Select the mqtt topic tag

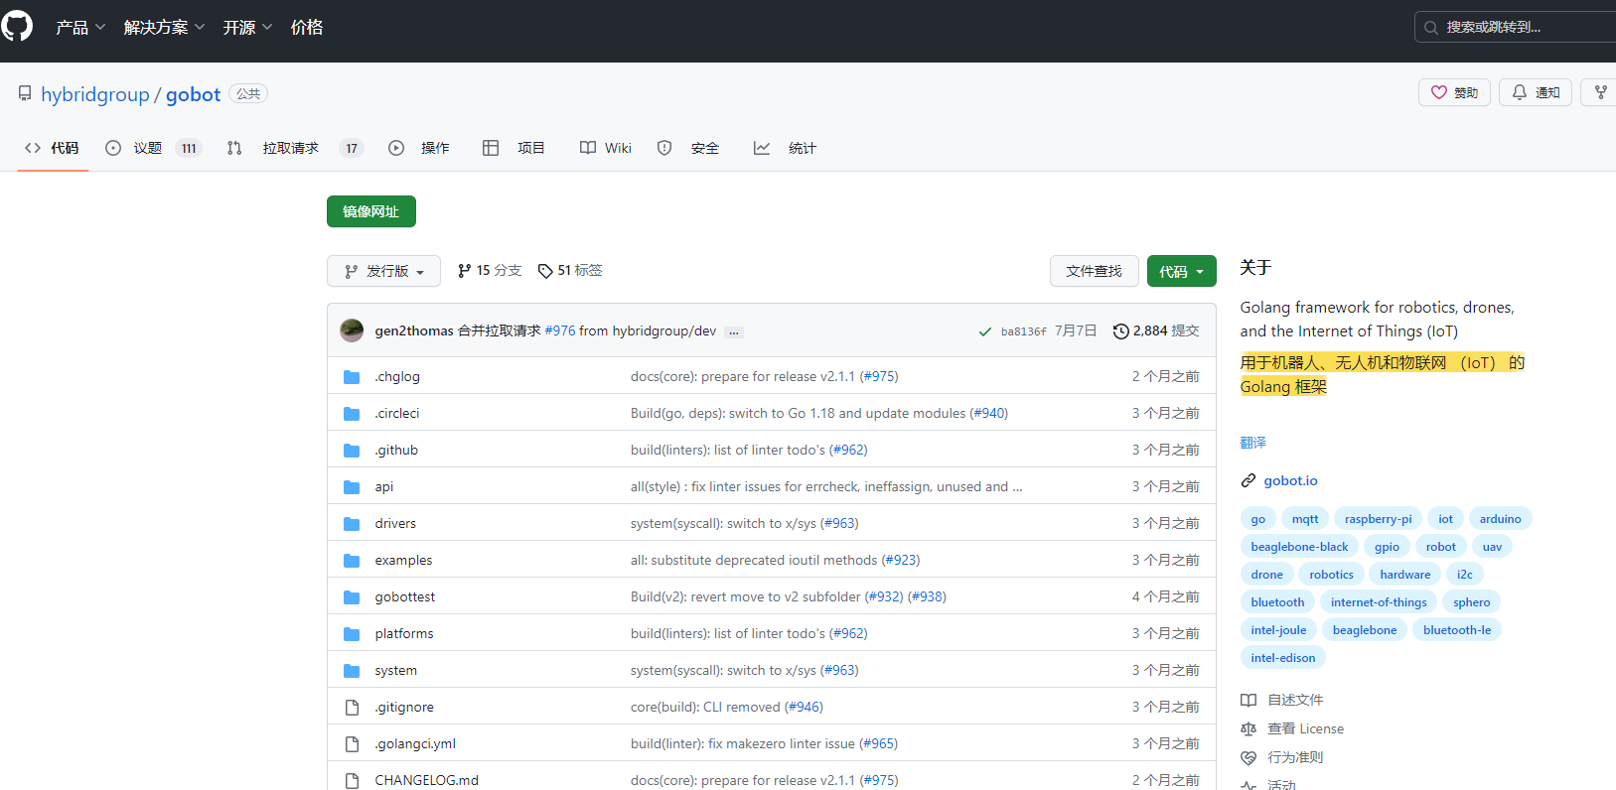click(1305, 518)
